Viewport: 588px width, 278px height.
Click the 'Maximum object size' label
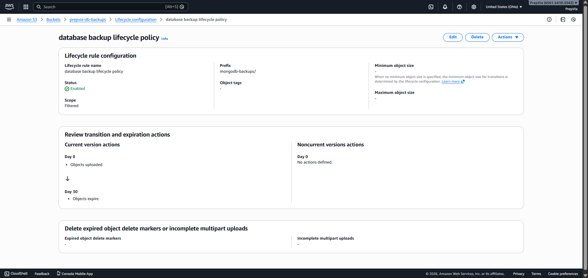pyautogui.click(x=394, y=93)
